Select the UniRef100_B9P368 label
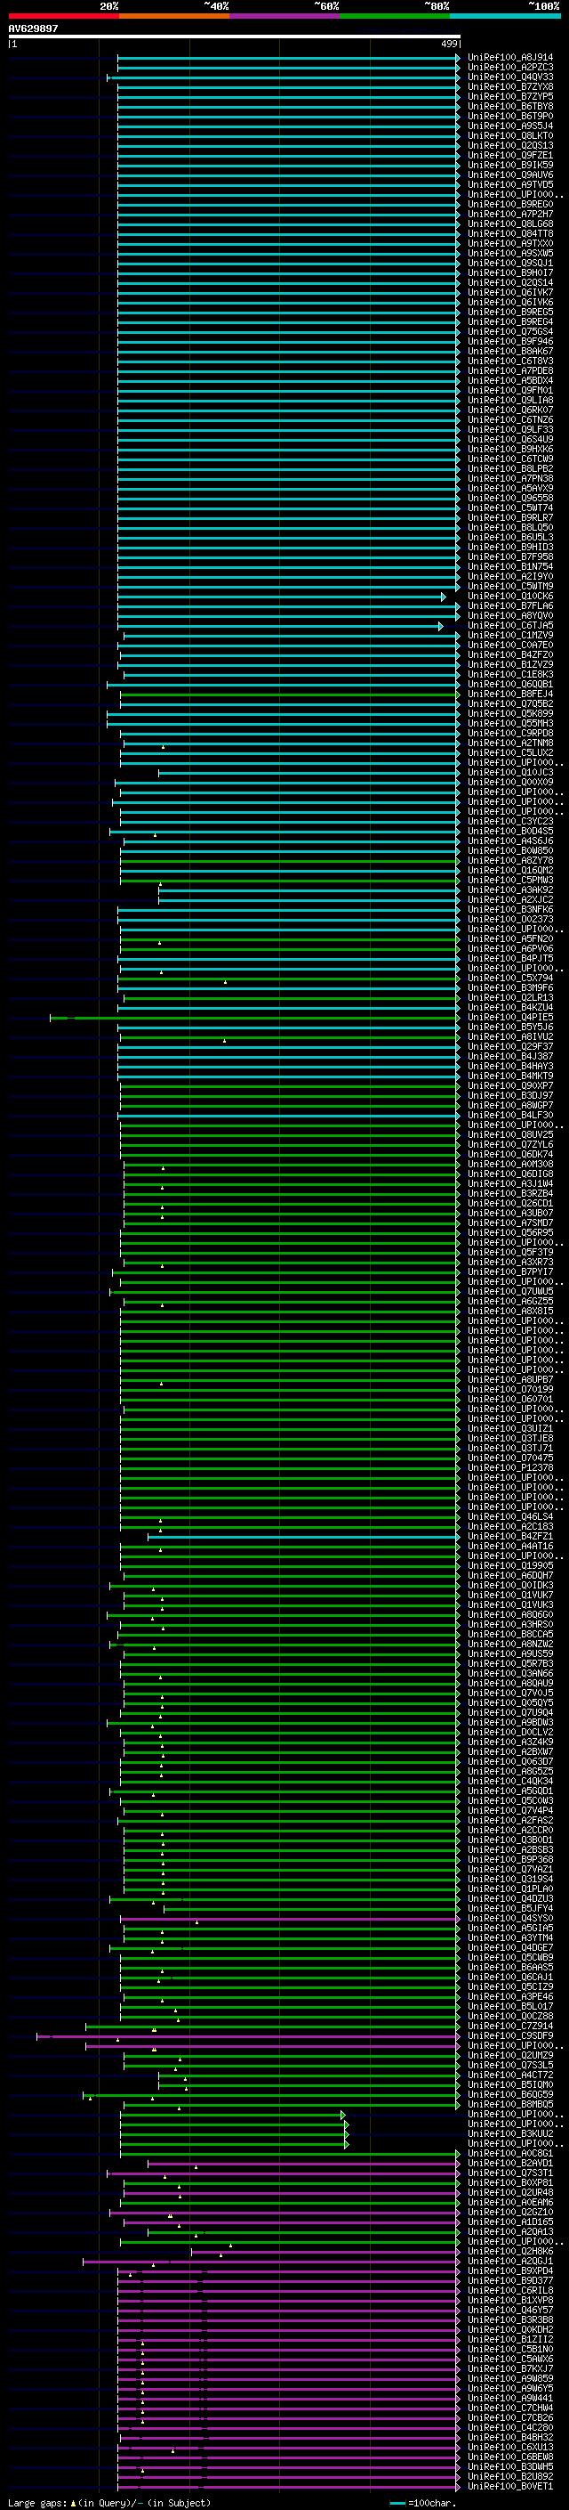Viewport: 569px width, 2510px height. (x=509, y=1859)
